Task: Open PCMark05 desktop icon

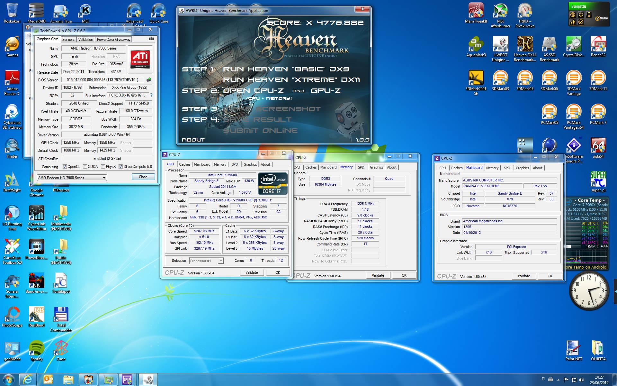Action: (x=549, y=115)
